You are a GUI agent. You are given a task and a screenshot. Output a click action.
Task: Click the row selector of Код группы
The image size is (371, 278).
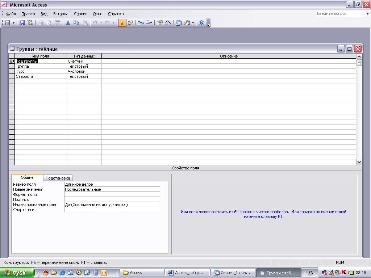tap(12, 61)
